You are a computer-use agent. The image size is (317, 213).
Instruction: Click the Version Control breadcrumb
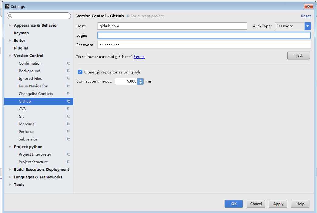point(91,16)
